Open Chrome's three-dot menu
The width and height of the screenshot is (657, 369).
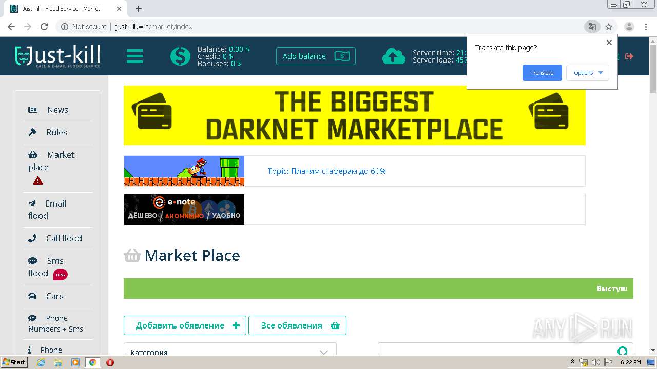click(646, 27)
